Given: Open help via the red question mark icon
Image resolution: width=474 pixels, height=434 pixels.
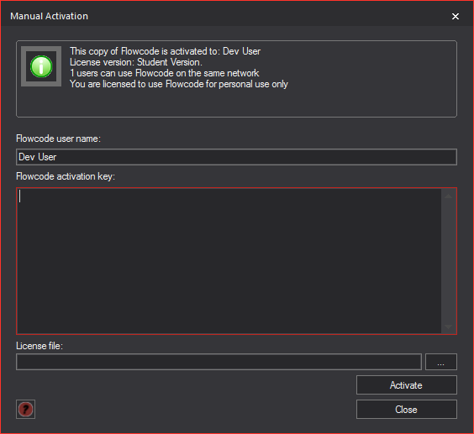Looking at the screenshot, I should [25, 409].
